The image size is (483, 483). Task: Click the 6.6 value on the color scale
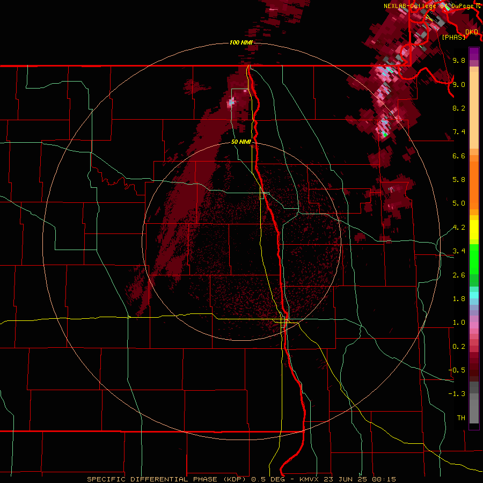pos(459,156)
